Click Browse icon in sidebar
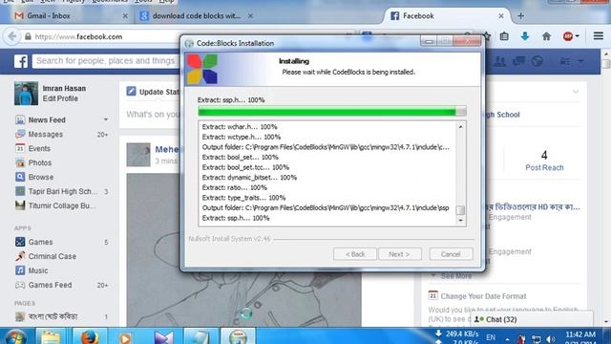 20,177
